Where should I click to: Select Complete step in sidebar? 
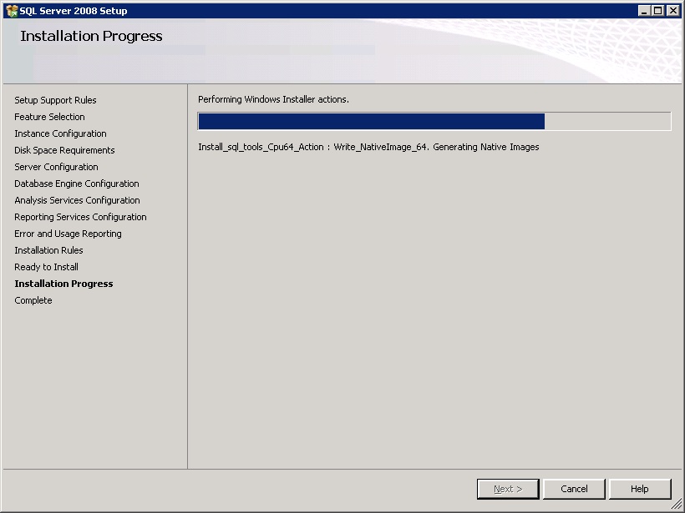tap(33, 300)
